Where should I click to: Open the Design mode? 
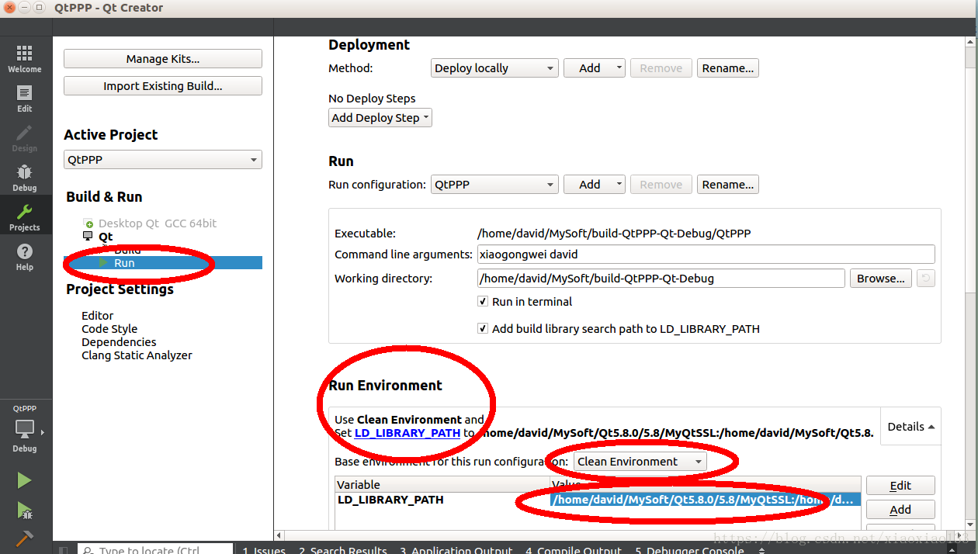pyautogui.click(x=25, y=137)
